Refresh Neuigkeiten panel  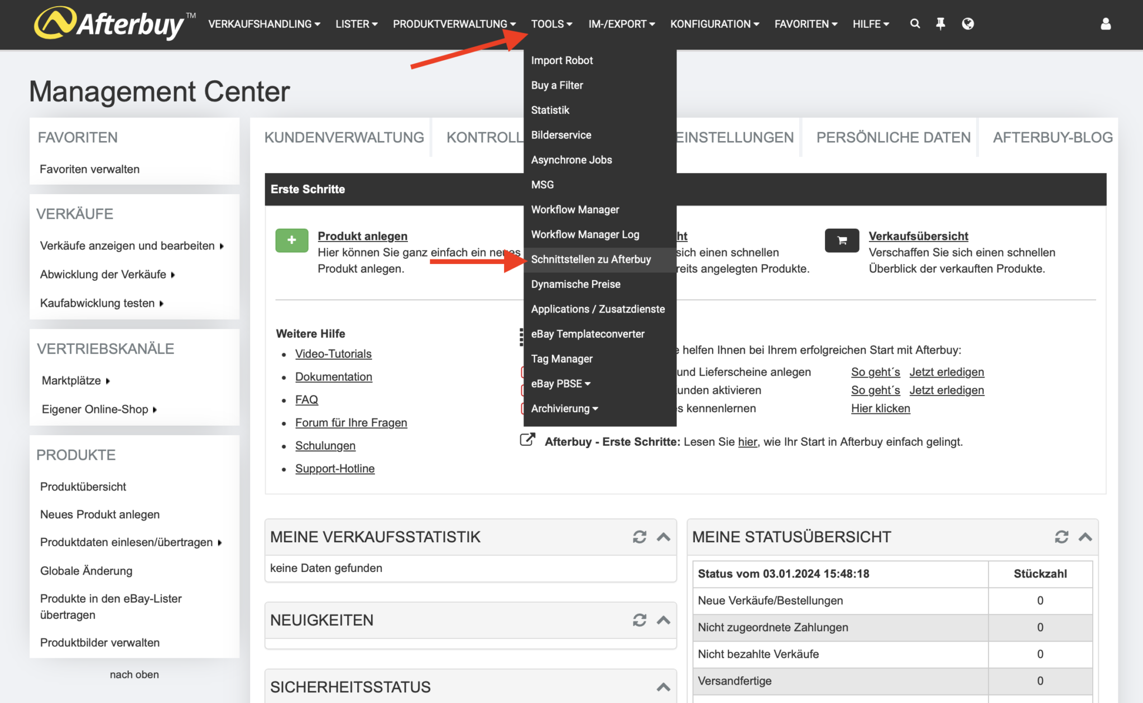[640, 620]
